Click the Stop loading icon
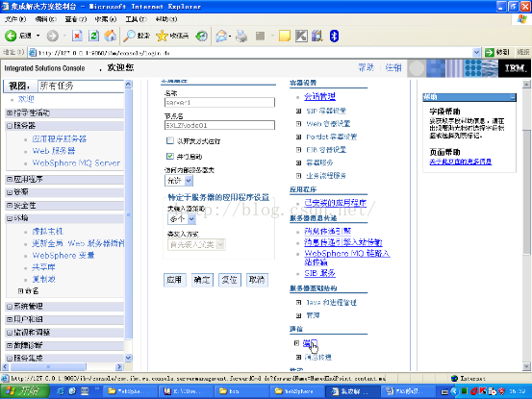This screenshot has height=399, width=532. tap(77, 36)
